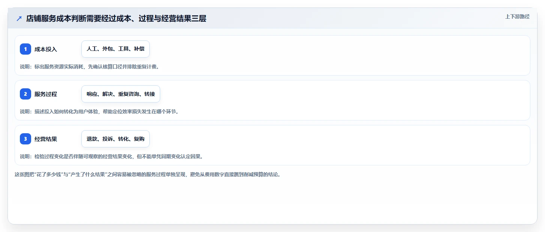
Task: Select the 服务过程 step label
Action: coord(46,94)
